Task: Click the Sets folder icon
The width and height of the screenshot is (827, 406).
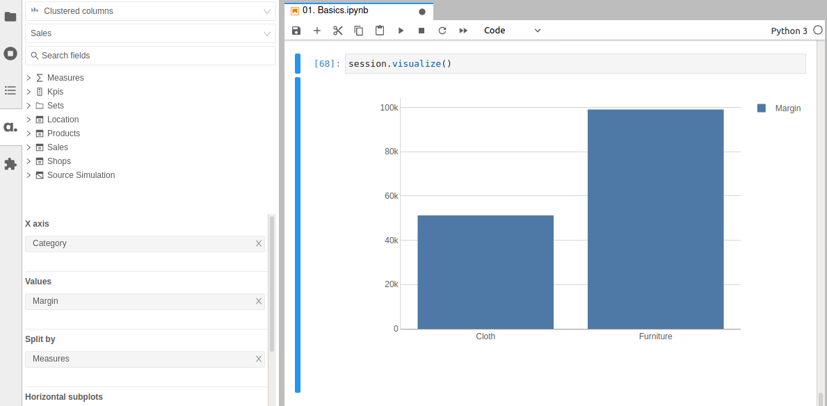Action: (x=40, y=106)
